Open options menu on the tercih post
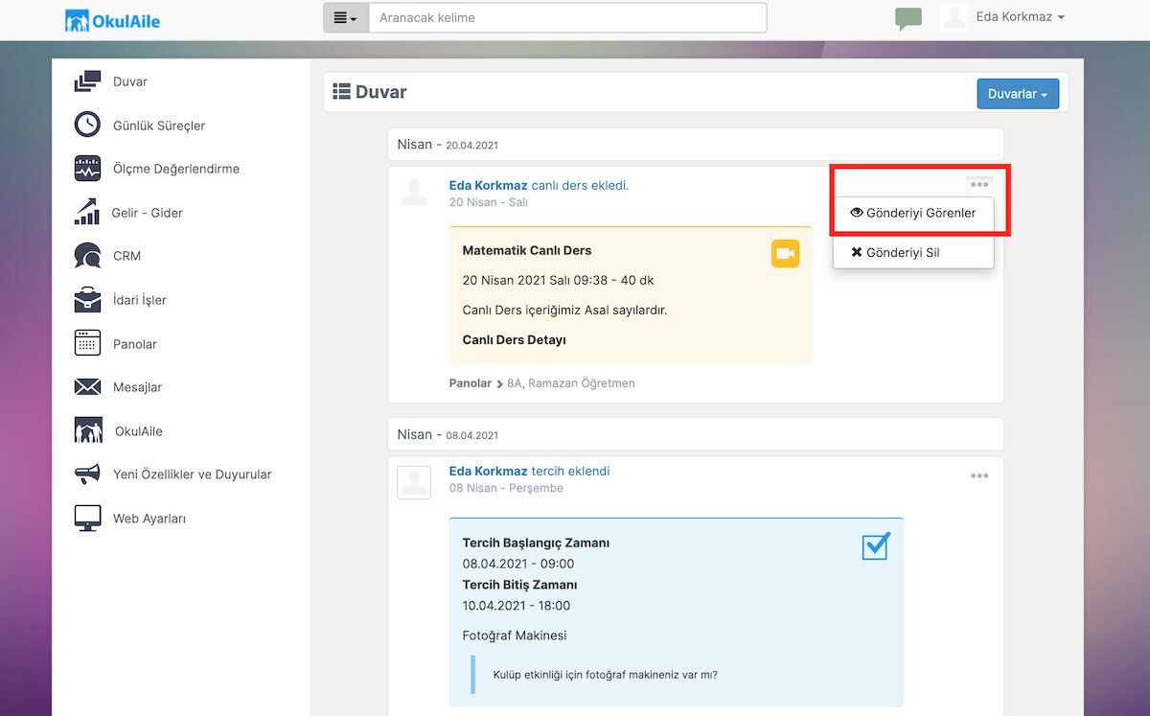The image size is (1150, 716). coord(978,476)
